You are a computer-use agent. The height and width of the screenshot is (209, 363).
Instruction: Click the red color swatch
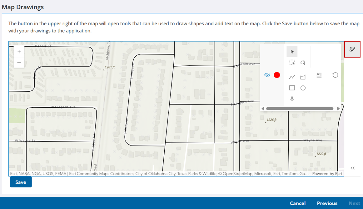tap(277, 75)
